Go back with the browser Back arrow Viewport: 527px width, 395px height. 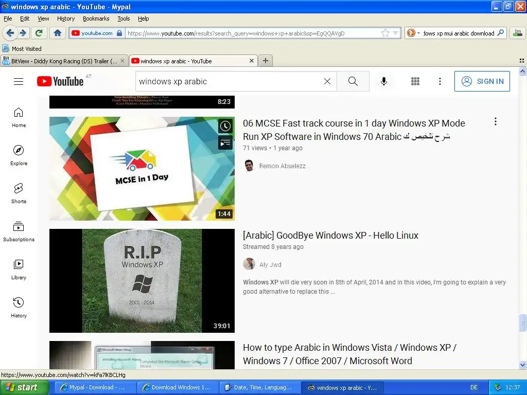[x=10, y=33]
